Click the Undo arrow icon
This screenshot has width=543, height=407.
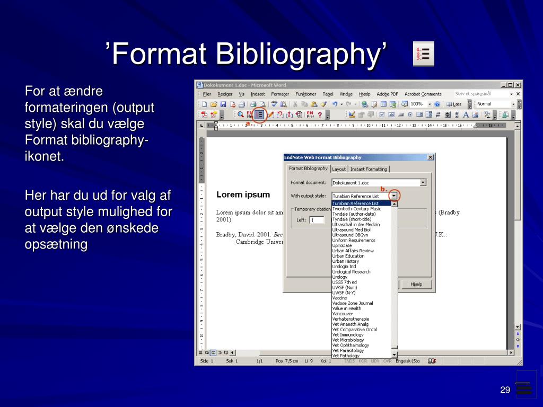[x=335, y=104]
